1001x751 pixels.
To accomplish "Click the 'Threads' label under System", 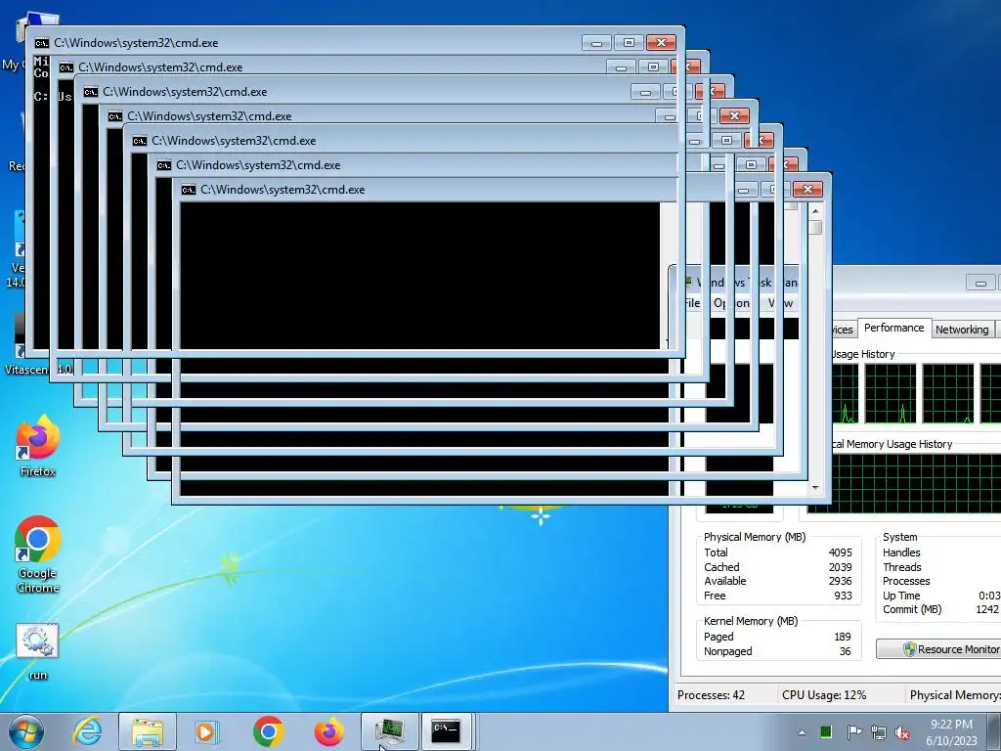I will pyautogui.click(x=902, y=567).
